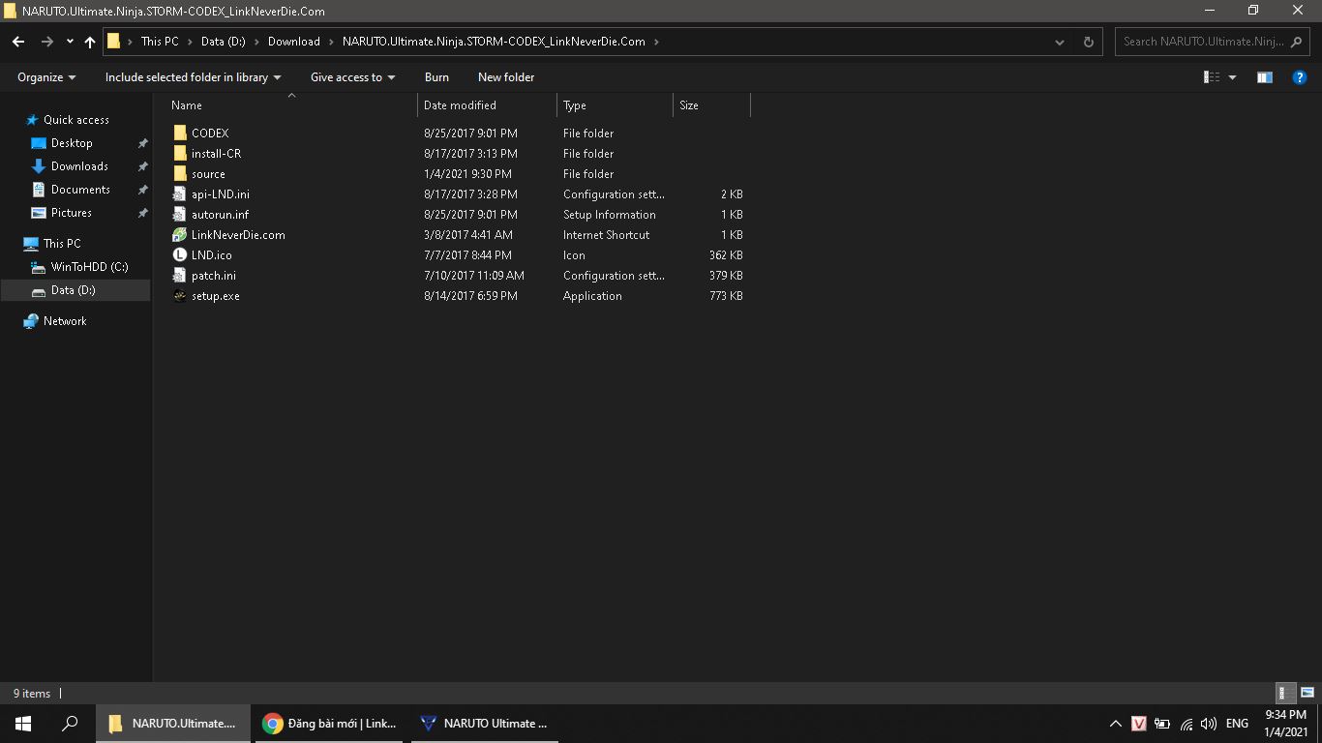Create a New folder

506,77
